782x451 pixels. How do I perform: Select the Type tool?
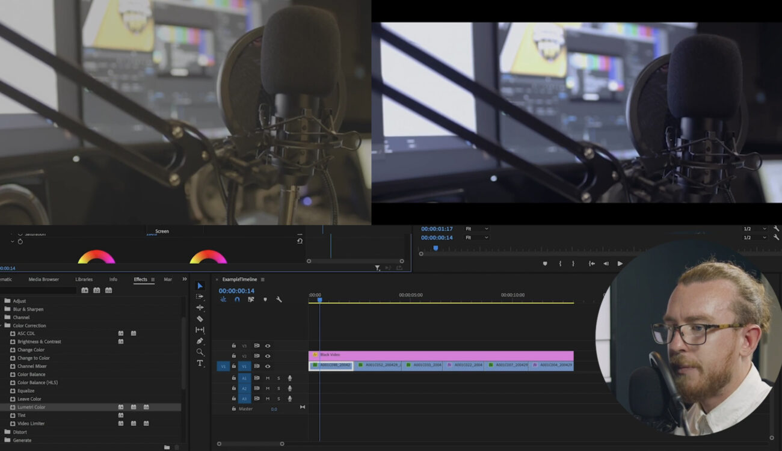click(200, 363)
